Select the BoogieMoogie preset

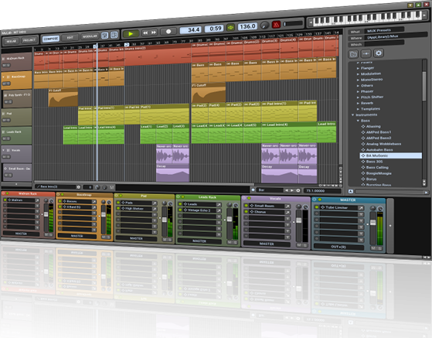coord(378,173)
